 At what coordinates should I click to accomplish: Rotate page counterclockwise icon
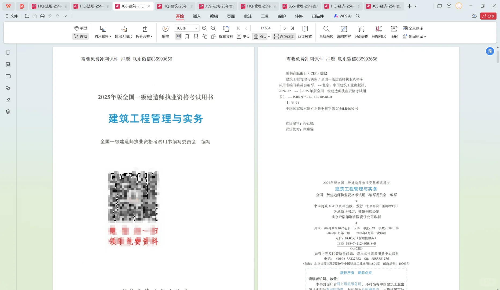[x=205, y=37]
